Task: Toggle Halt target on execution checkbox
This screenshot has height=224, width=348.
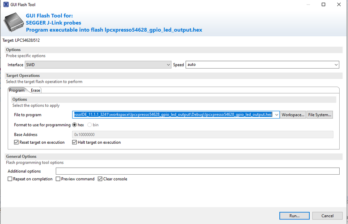Action: pos(74,142)
